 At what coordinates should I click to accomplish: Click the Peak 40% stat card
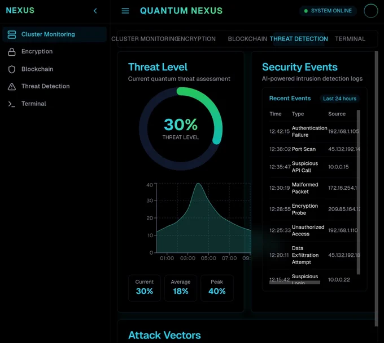tap(217, 288)
